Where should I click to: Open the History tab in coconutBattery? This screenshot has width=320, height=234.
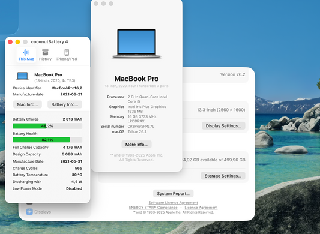45,55
